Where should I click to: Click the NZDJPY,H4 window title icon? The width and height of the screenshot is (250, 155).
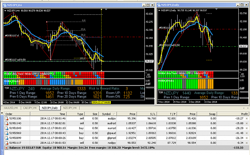click(5, 5)
